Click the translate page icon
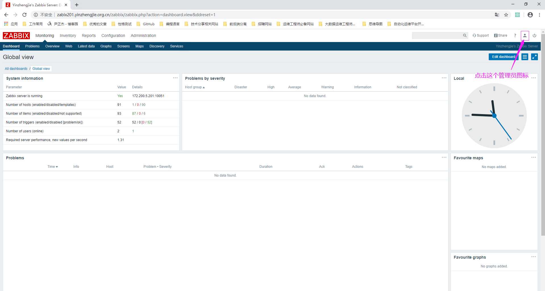 (x=497, y=15)
